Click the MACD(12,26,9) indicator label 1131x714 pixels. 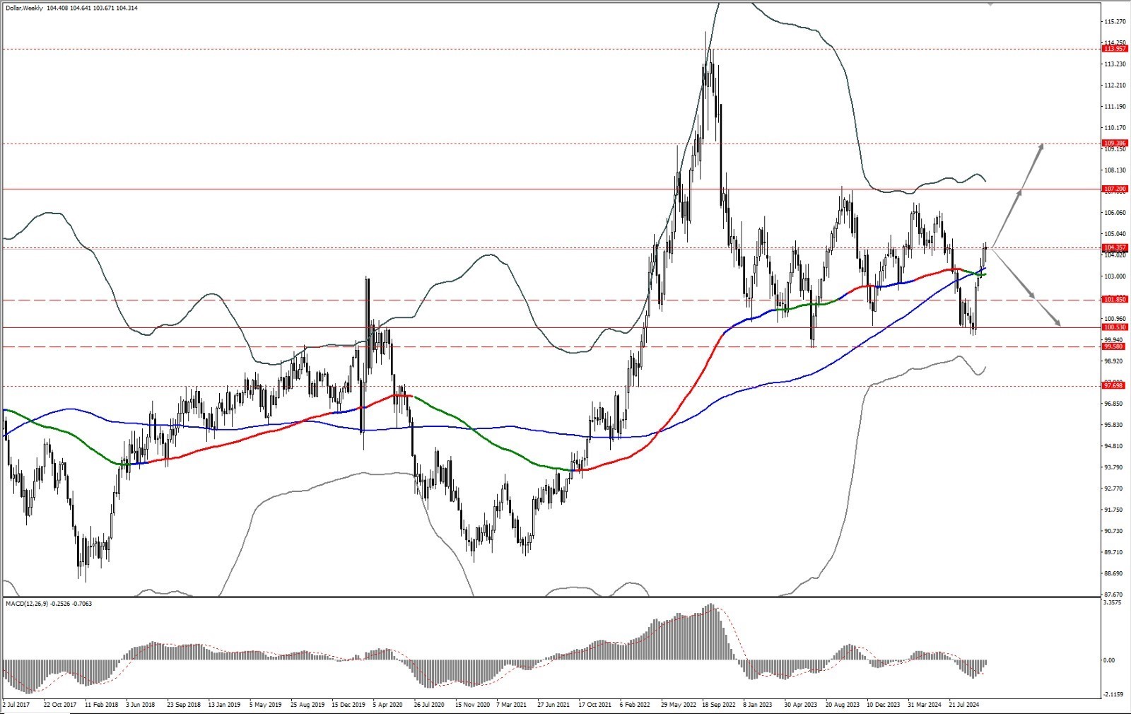(28, 604)
